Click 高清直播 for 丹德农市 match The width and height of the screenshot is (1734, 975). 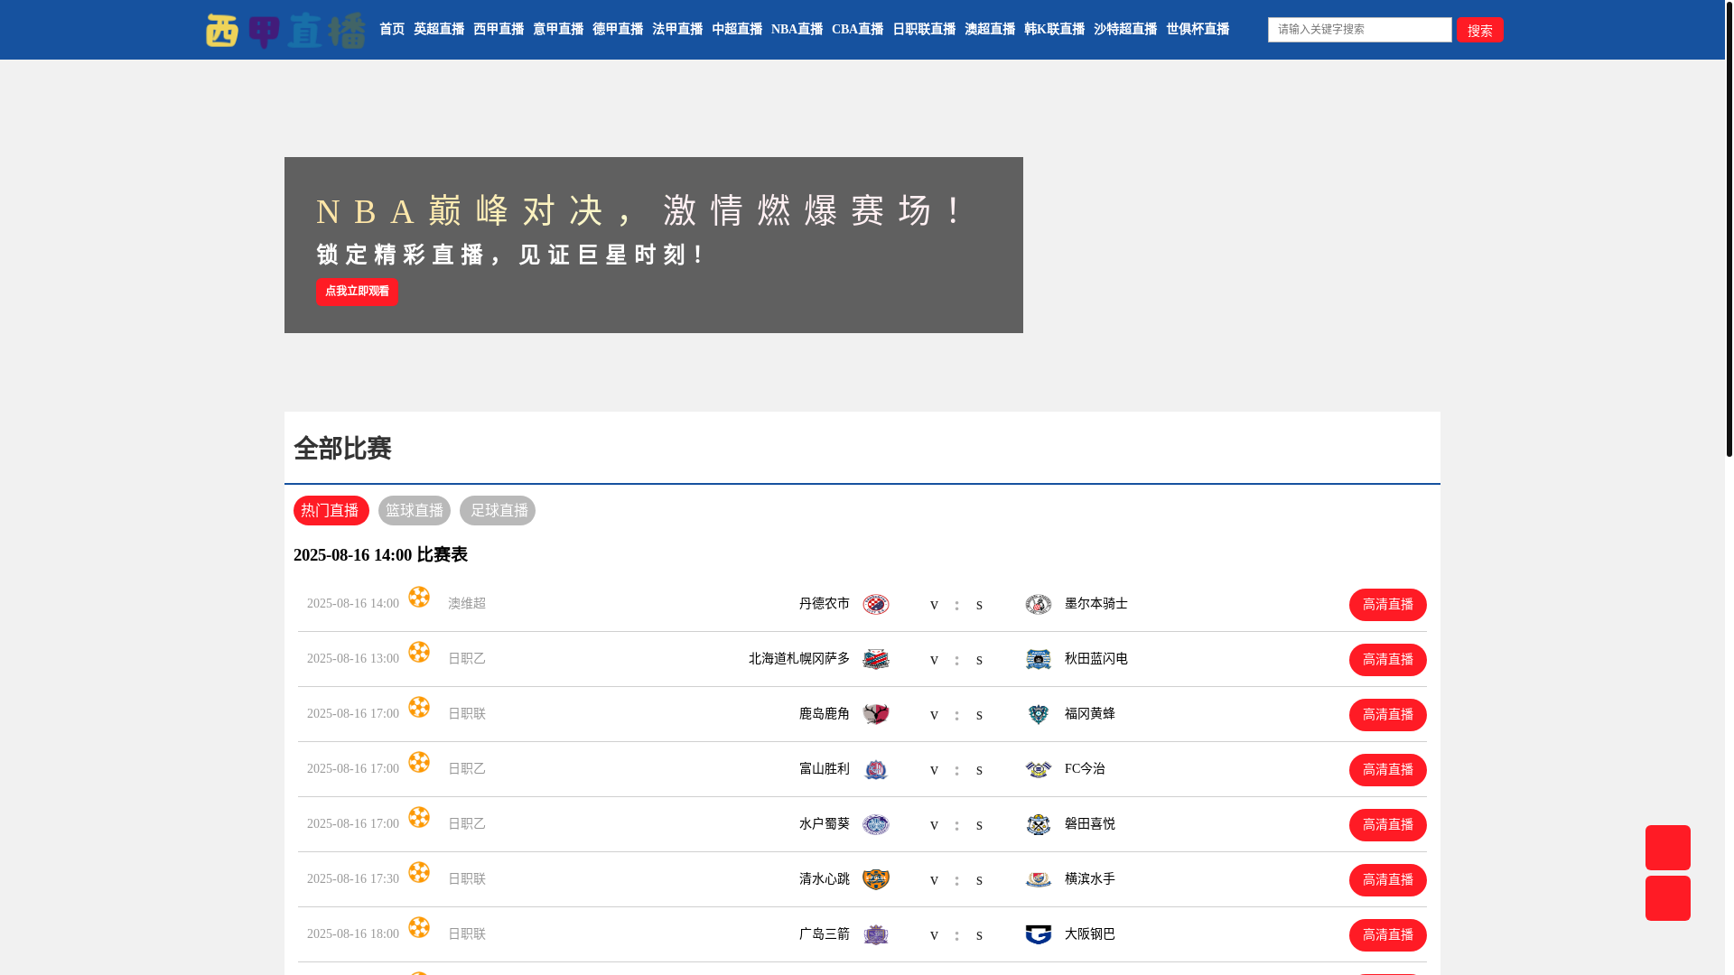pyautogui.click(x=1388, y=605)
